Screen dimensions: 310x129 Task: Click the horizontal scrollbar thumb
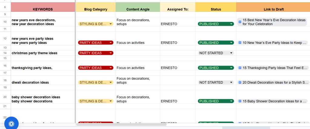point(121,124)
